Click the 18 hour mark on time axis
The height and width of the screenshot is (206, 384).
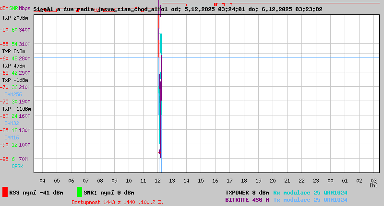244,181
